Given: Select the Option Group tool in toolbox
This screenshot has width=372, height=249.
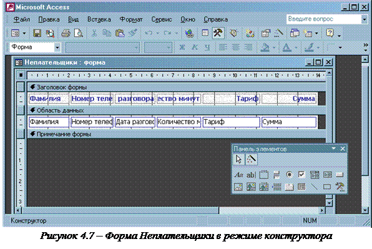Looking at the screenshot, I should [264, 175].
